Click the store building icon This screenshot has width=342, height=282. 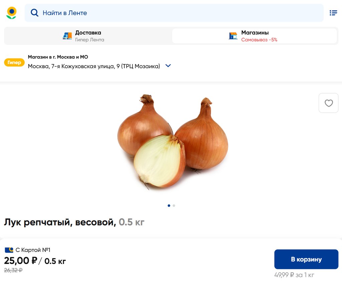tap(233, 36)
